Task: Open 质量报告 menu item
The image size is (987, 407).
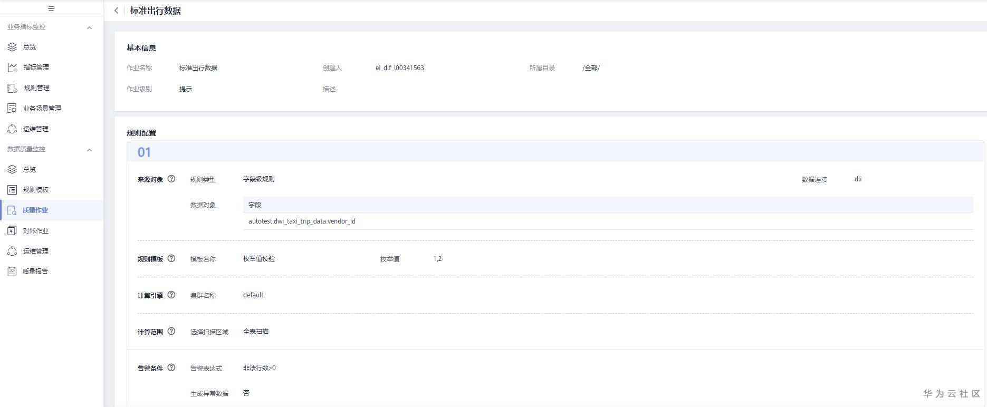Action: tap(35, 272)
